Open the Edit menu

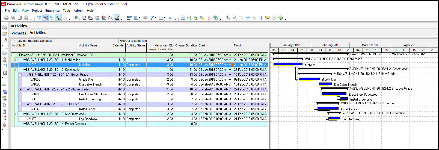[16, 11]
